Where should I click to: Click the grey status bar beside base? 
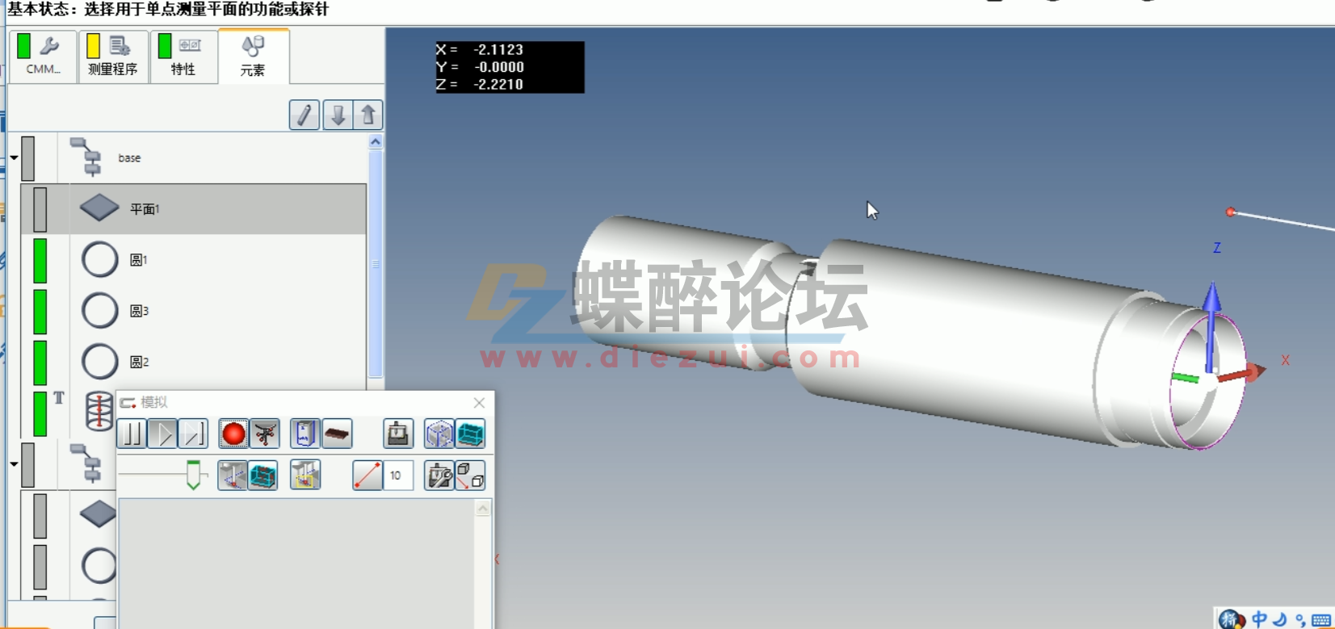(28, 157)
